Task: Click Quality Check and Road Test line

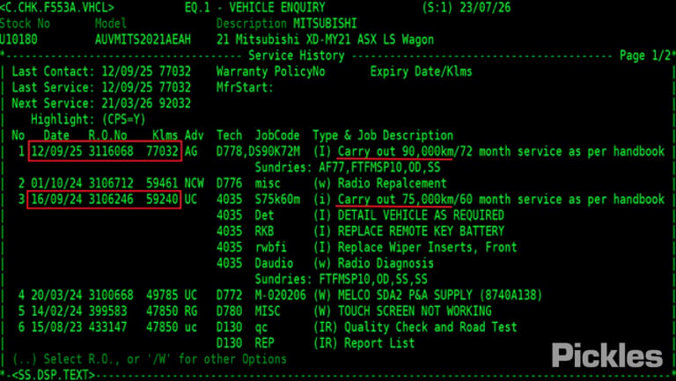Action: (430, 326)
